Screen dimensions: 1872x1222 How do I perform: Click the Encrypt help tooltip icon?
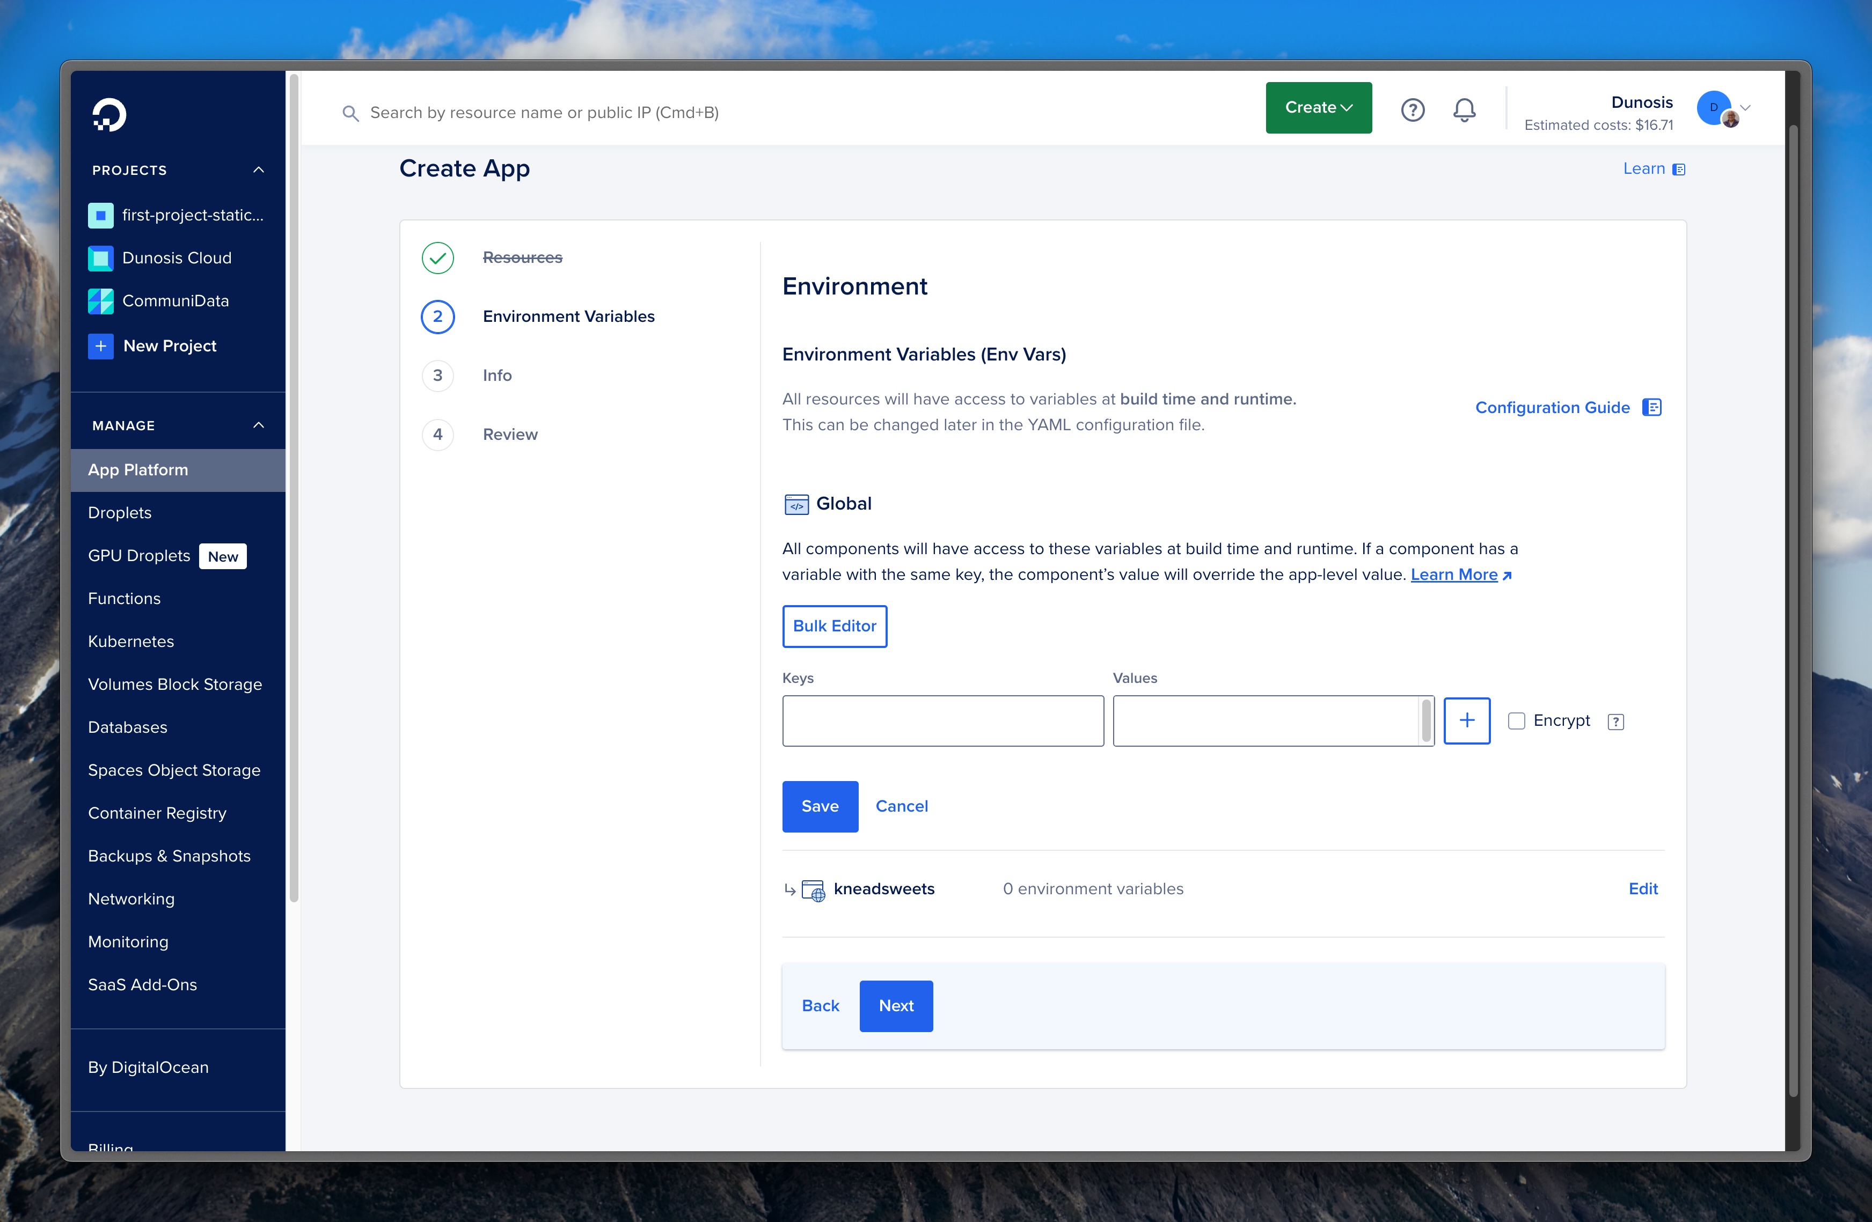point(1617,720)
